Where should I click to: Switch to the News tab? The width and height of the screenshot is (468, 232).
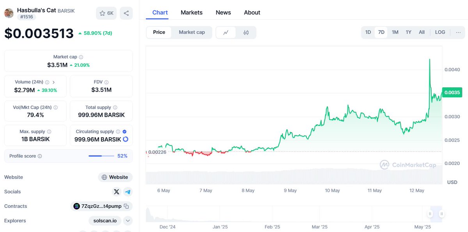tap(223, 12)
